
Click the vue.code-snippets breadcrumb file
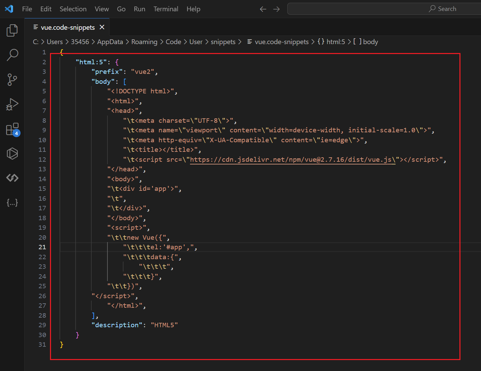pyautogui.click(x=278, y=42)
